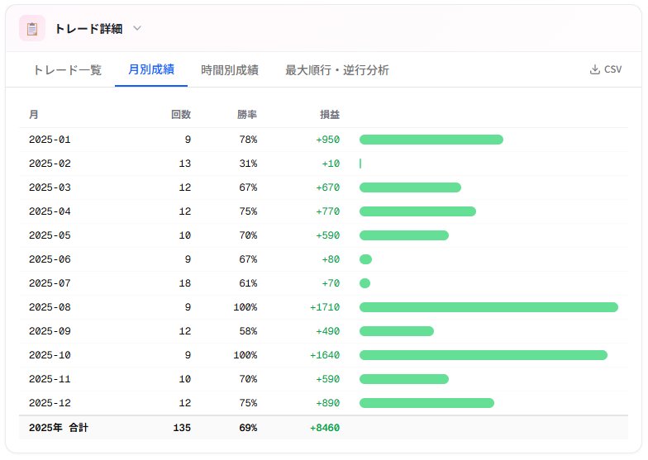Select the 2025-07 row label

[x=50, y=283]
